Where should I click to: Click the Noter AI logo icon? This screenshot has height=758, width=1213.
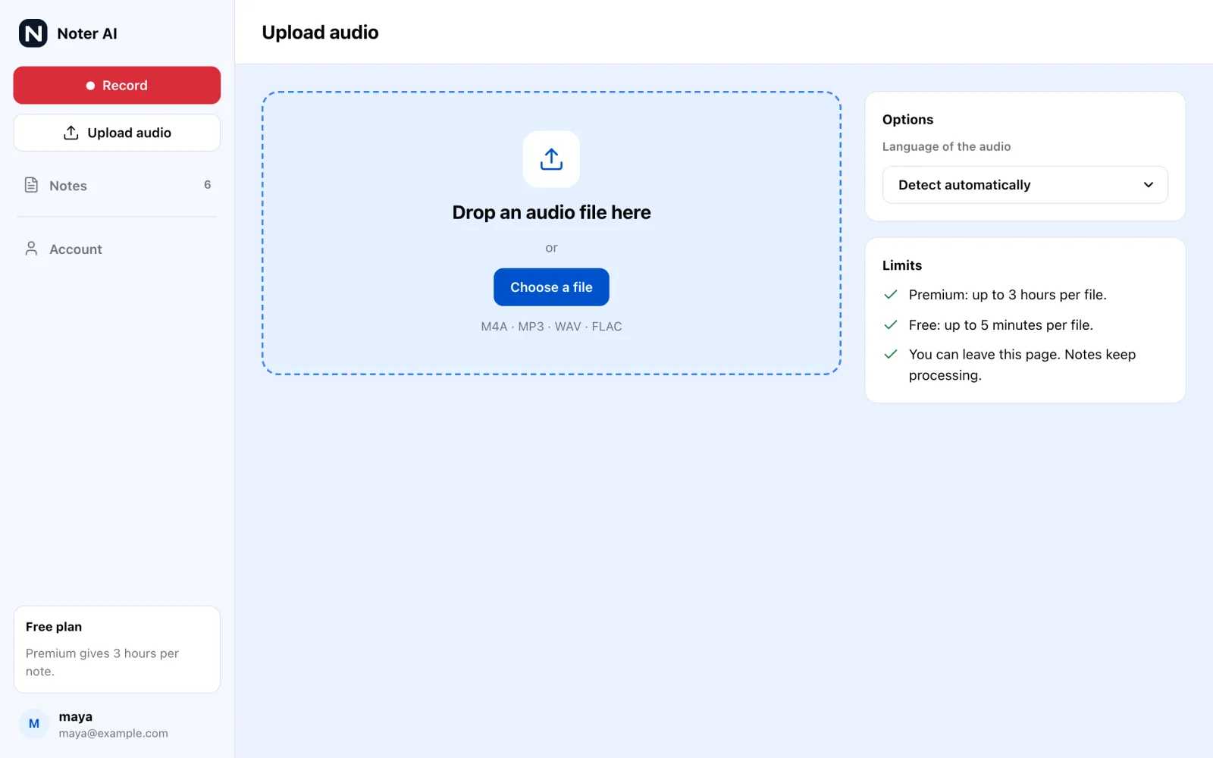click(x=33, y=33)
